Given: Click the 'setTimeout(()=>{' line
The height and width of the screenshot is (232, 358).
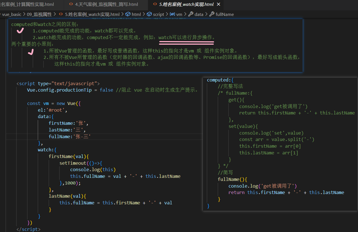Looking at the screenshot, I should tap(81, 163).
